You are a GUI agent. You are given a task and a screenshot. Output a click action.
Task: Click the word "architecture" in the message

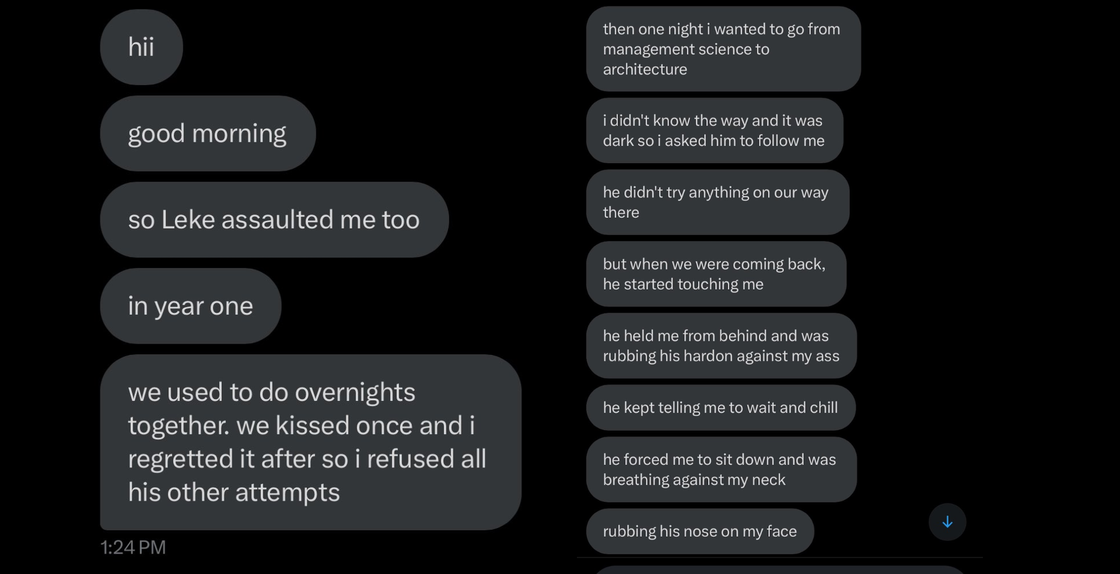tap(645, 69)
